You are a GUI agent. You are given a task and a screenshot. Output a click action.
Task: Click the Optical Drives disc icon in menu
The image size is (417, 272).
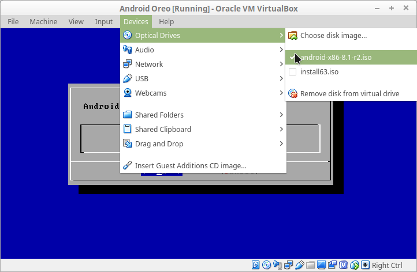click(128, 35)
